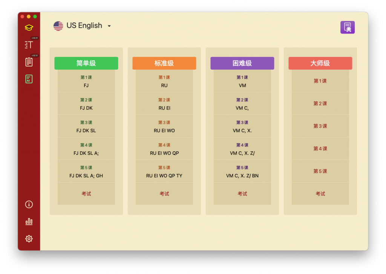Open 大师级 第1课 lesson
386x274 pixels.
(320, 81)
